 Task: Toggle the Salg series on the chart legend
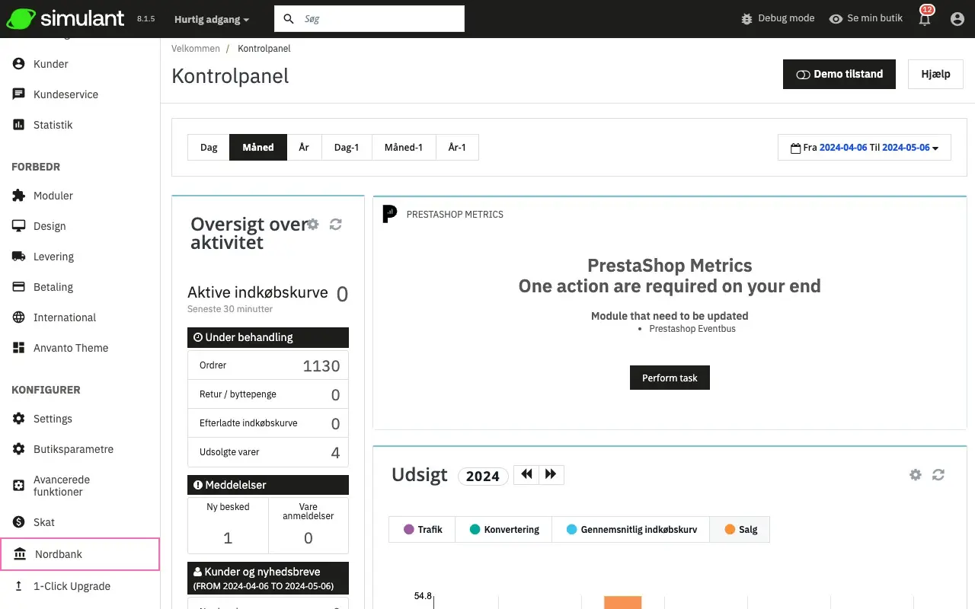click(740, 529)
